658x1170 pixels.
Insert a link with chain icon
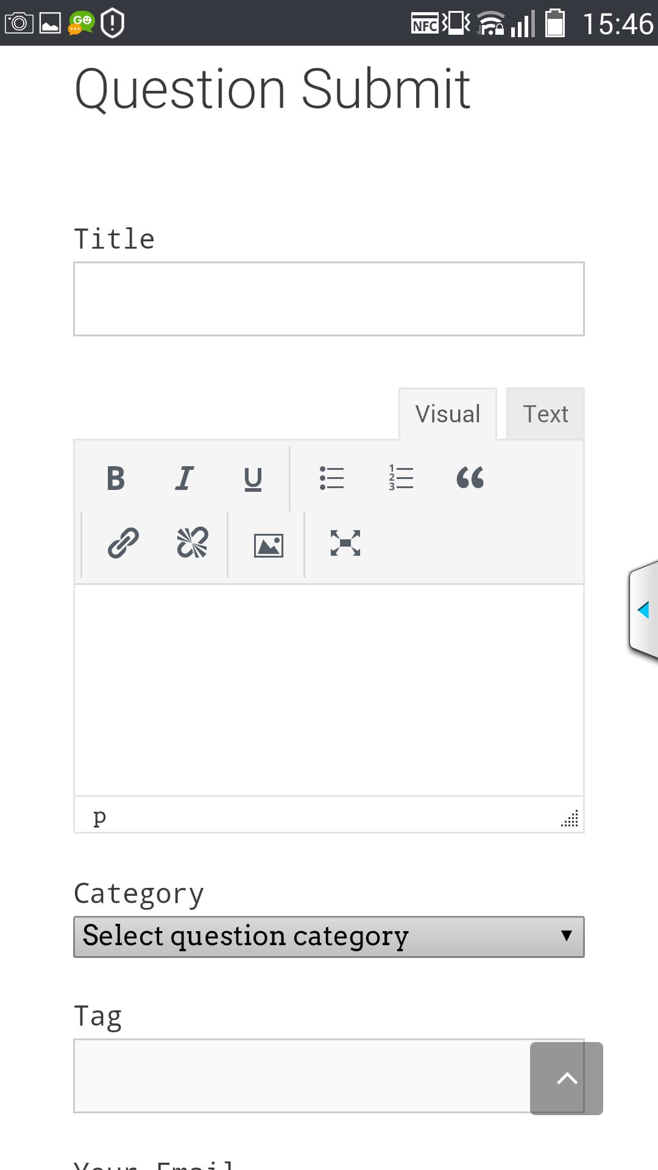pyautogui.click(x=123, y=543)
